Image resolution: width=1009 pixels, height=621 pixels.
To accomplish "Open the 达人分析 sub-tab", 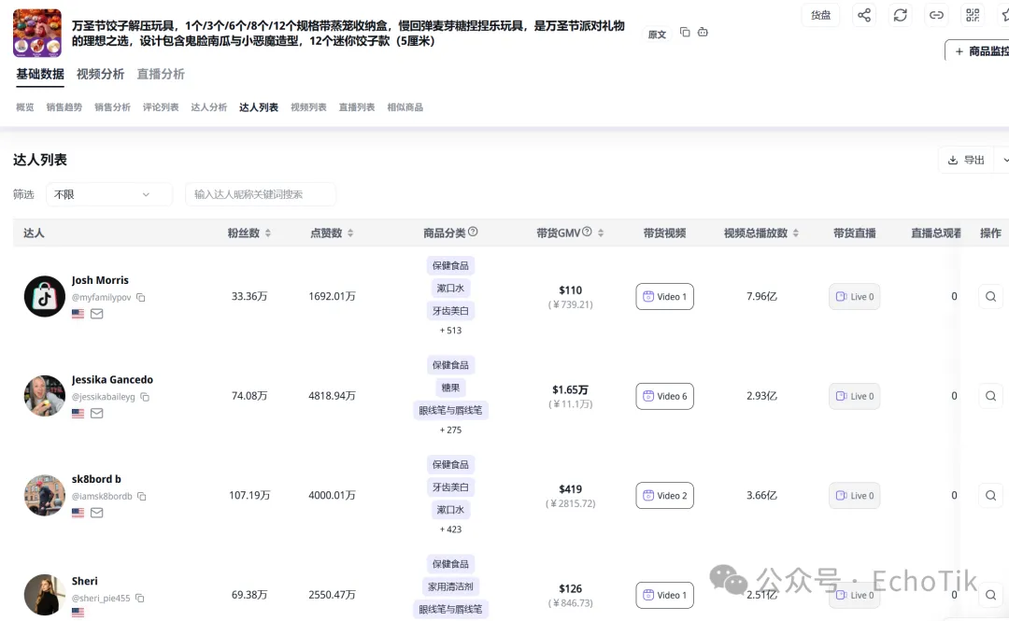I will point(209,107).
